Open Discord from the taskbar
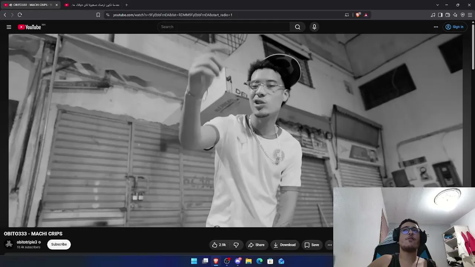The width and height of the screenshot is (475, 267). tap(238, 261)
